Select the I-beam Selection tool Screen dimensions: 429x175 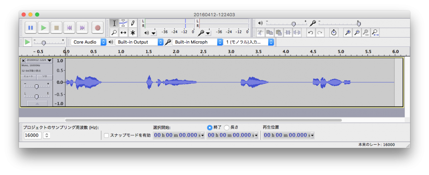(x=114, y=23)
